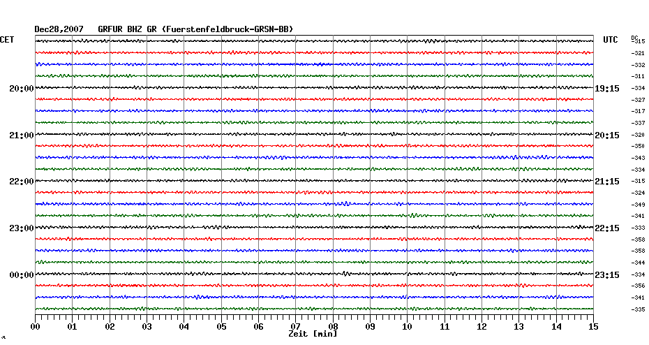Pick minute label 04 on the Zeit axis
Image resolution: width=649 pixels, height=345 pixels.
(x=184, y=327)
